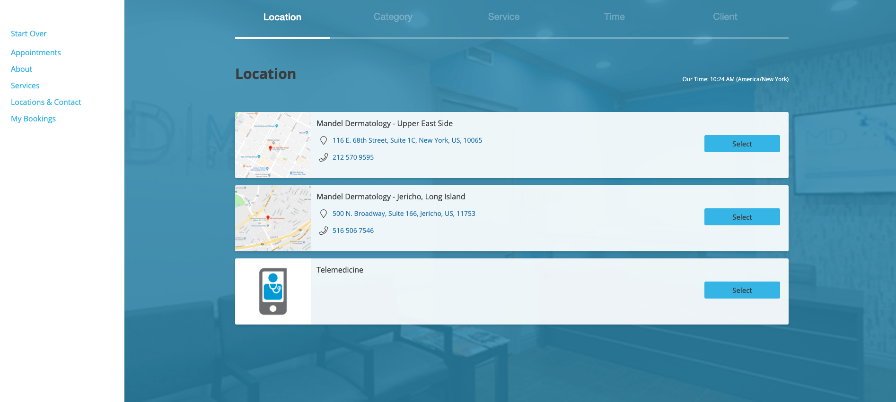Open the Jericho, Long Island map thumbnail

click(273, 218)
